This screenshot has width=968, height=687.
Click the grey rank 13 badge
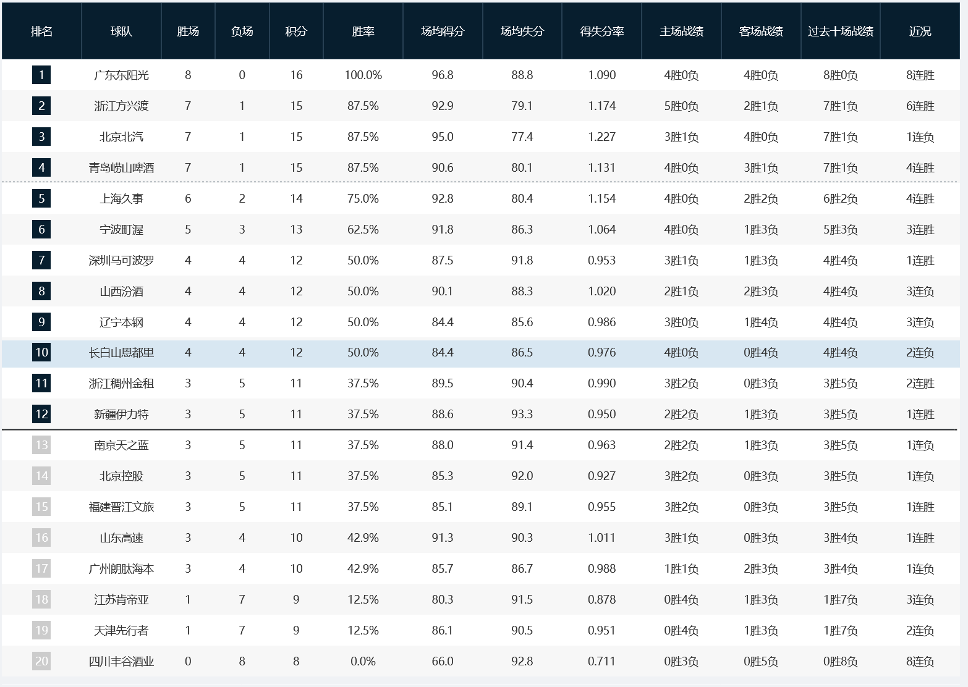pos(41,445)
